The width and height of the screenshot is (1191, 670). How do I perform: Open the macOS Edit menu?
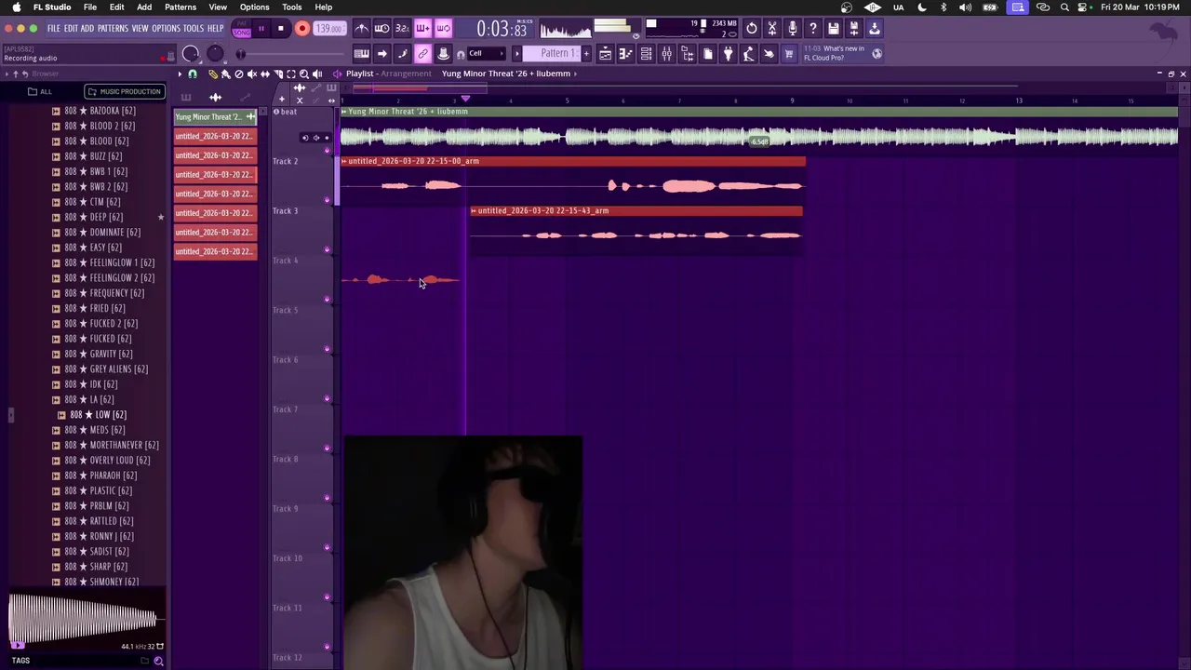(116, 7)
